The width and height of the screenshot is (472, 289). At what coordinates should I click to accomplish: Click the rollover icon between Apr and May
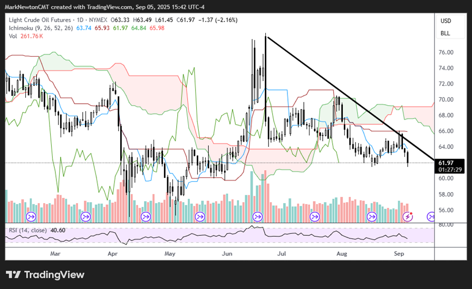click(x=145, y=216)
